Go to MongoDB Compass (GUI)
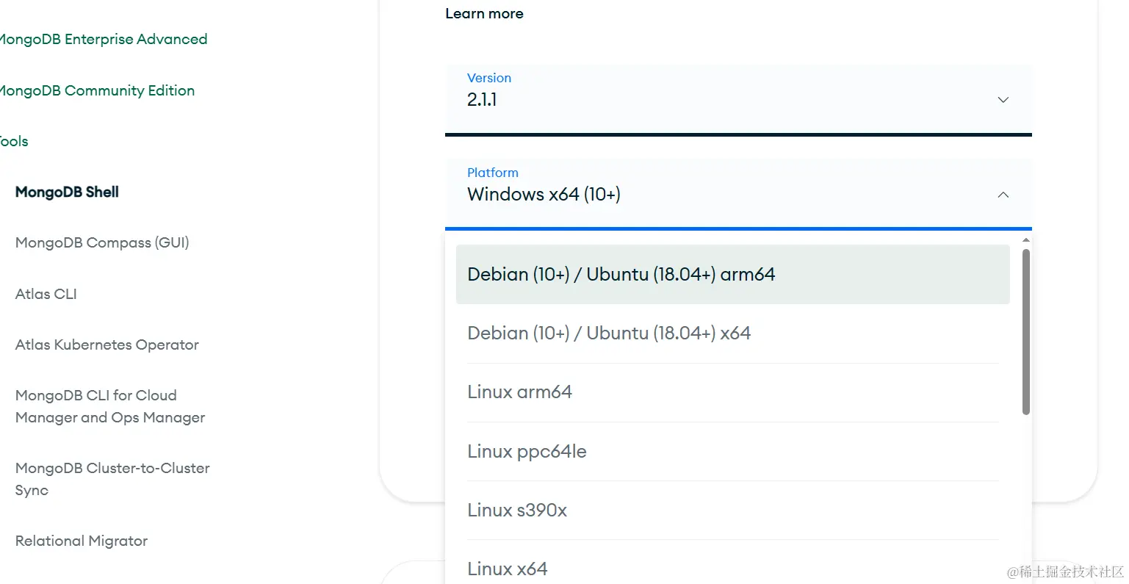 pos(102,242)
